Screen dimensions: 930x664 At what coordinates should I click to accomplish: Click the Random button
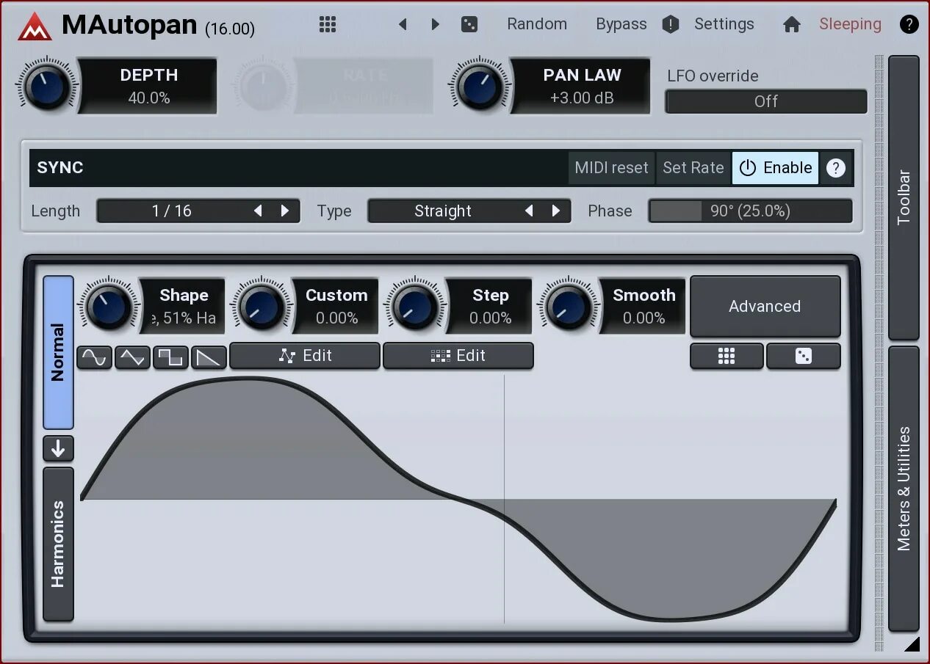click(x=537, y=24)
